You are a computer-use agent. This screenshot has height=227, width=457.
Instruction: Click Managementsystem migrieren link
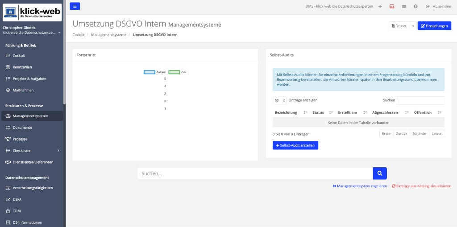pos(360,186)
